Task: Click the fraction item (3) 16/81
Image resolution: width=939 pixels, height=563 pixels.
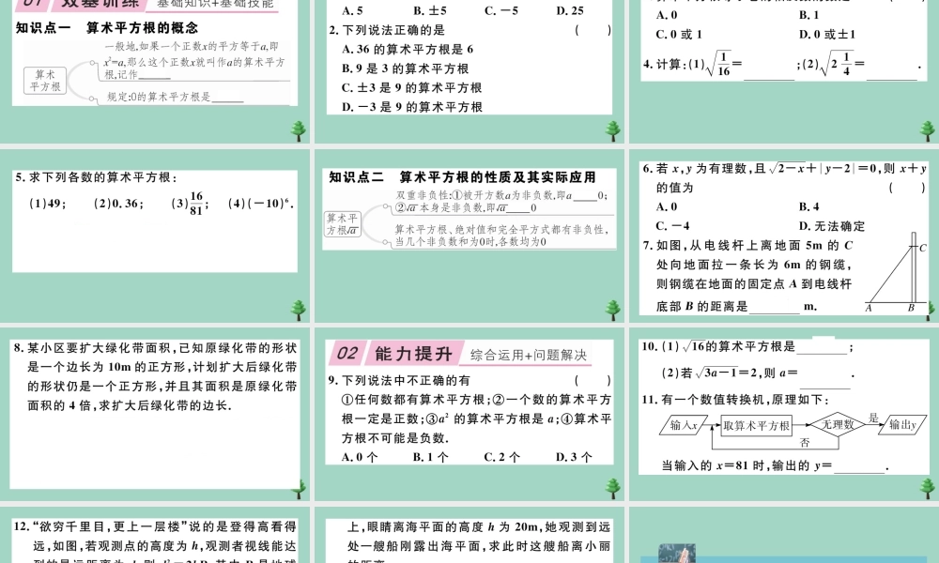Action: tap(190, 203)
